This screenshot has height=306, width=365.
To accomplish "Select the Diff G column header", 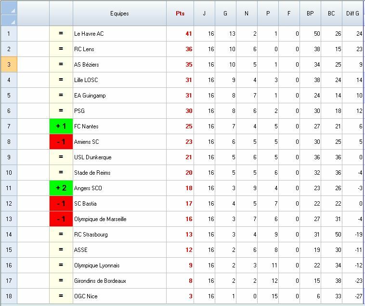I will coord(352,14).
